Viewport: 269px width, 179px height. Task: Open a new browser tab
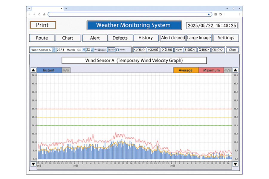click(66, 8)
